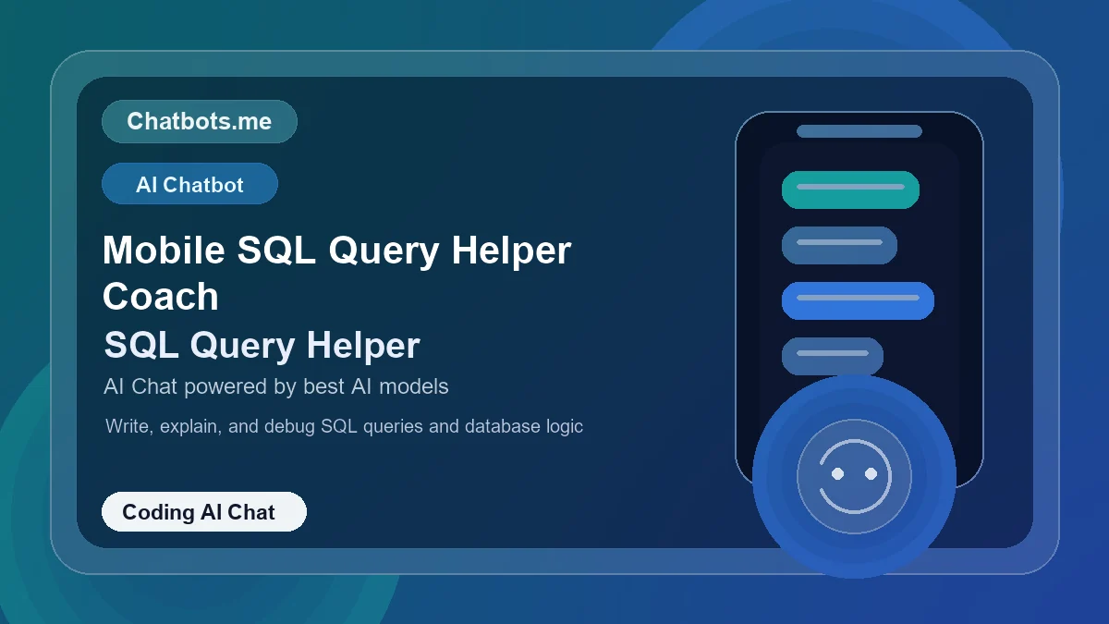Click the Coding AI Chat button
Screen dimensions: 1109x624
tap(203, 511)
